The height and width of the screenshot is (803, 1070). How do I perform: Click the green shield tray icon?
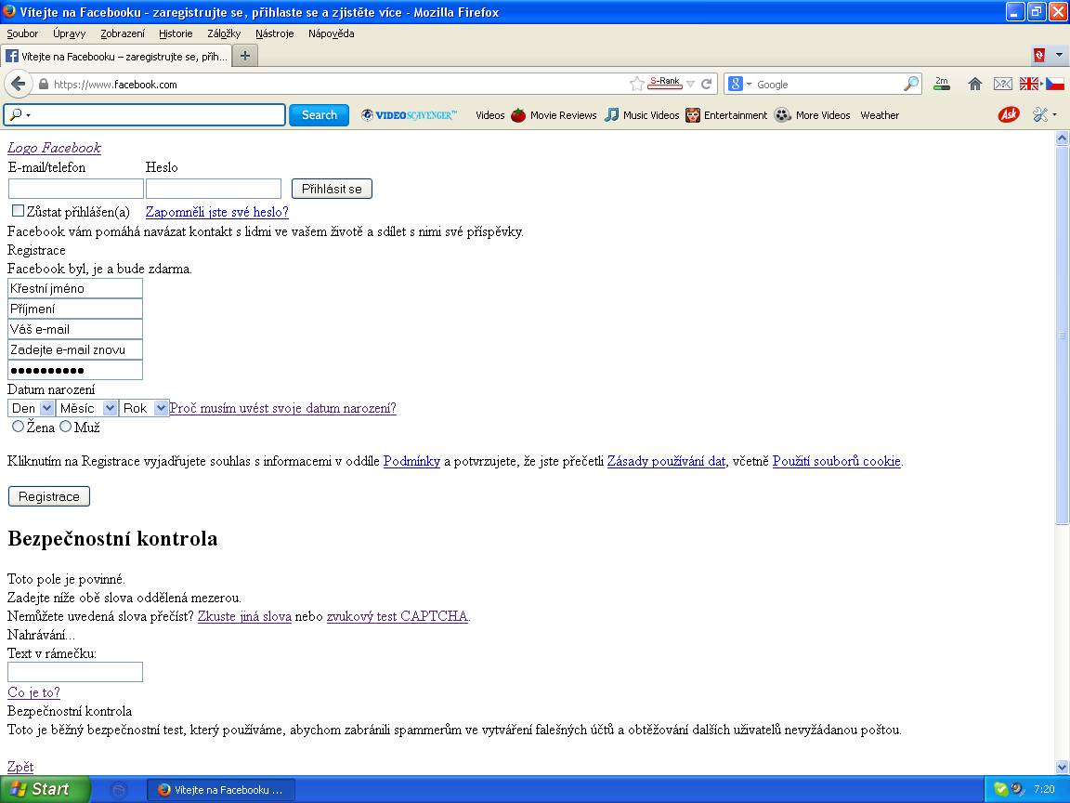[1001, 789]
